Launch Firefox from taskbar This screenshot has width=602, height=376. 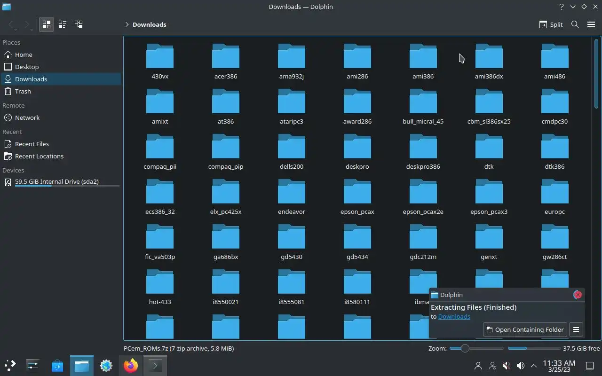(x=131, y=365)
